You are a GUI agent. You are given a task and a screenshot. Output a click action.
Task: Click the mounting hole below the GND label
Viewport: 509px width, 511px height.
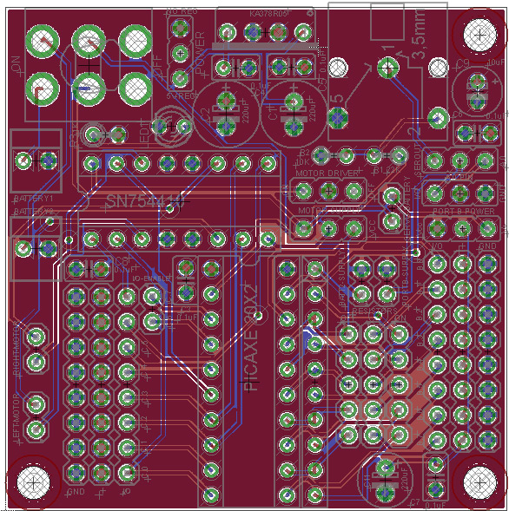[33, 482]
